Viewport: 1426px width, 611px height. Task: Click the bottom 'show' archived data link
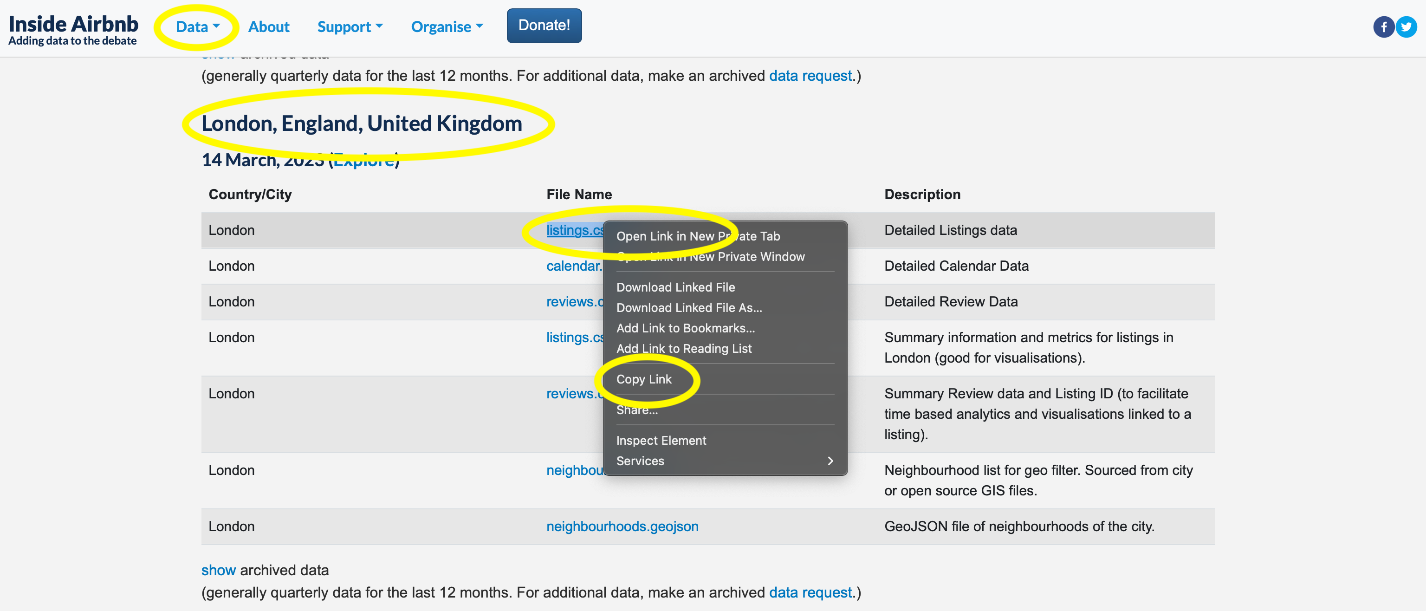[x=218, y=570]
